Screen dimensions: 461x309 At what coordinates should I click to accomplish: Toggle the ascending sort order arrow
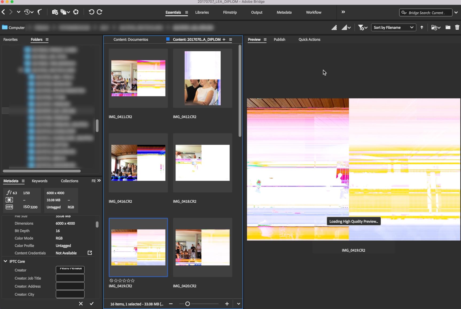pos(422,27)
